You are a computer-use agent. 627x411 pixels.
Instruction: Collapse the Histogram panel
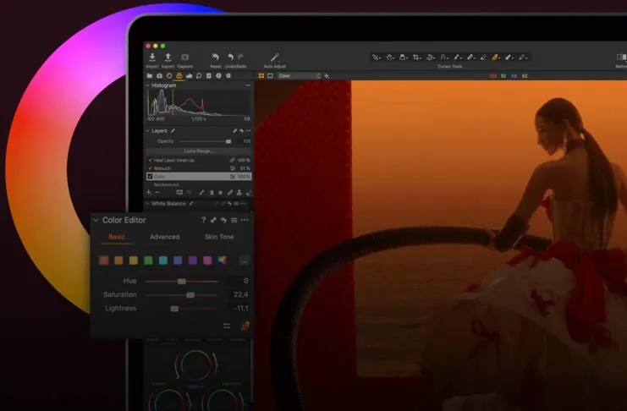point(147,85)
